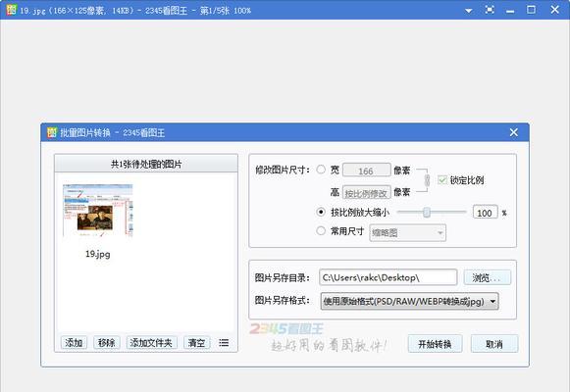Click the 添加文件夹 button
The height and width of the screenshot is (392, 570).
click(x=151, y=343)
